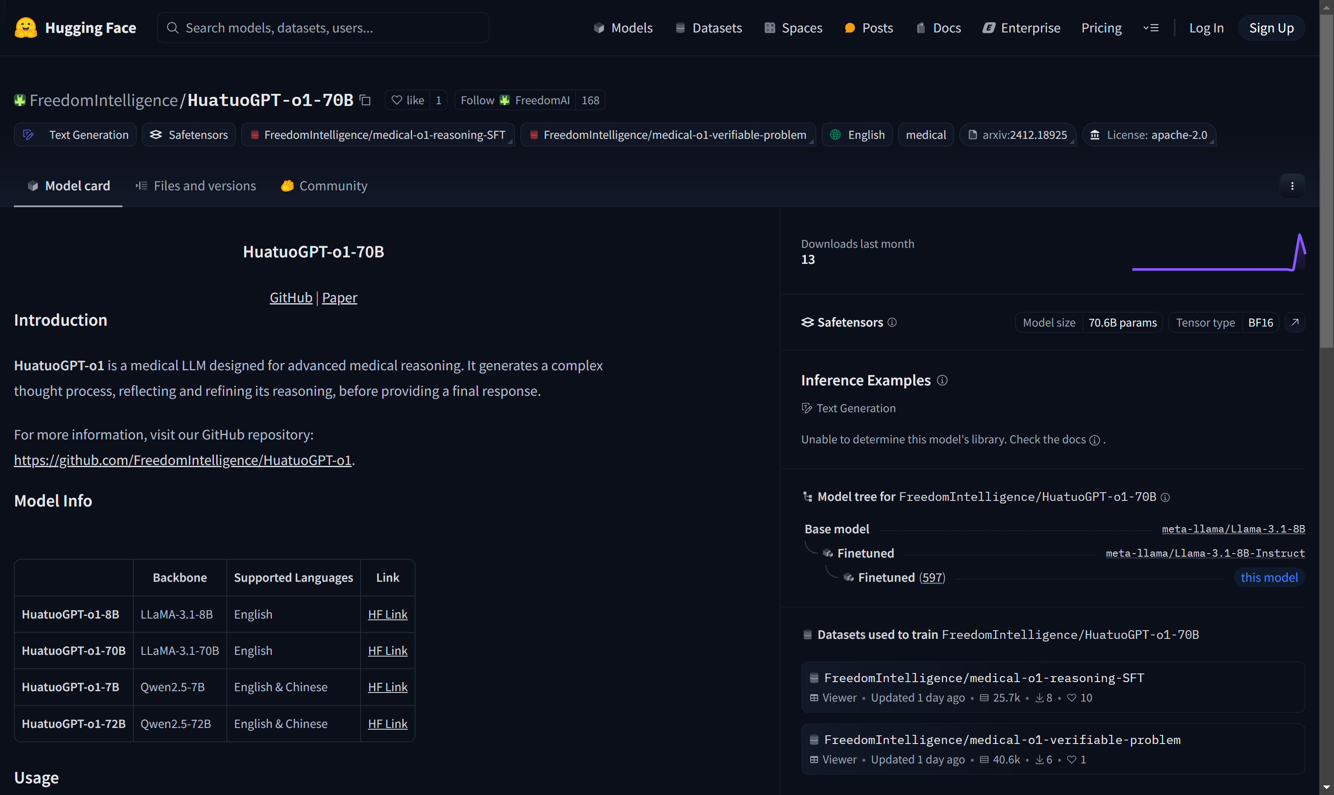Open the 597 finetuned models link
Image resolution: width=1334 pixels, height=795 pixels.
pyautogui.click(x=932, y=577)
